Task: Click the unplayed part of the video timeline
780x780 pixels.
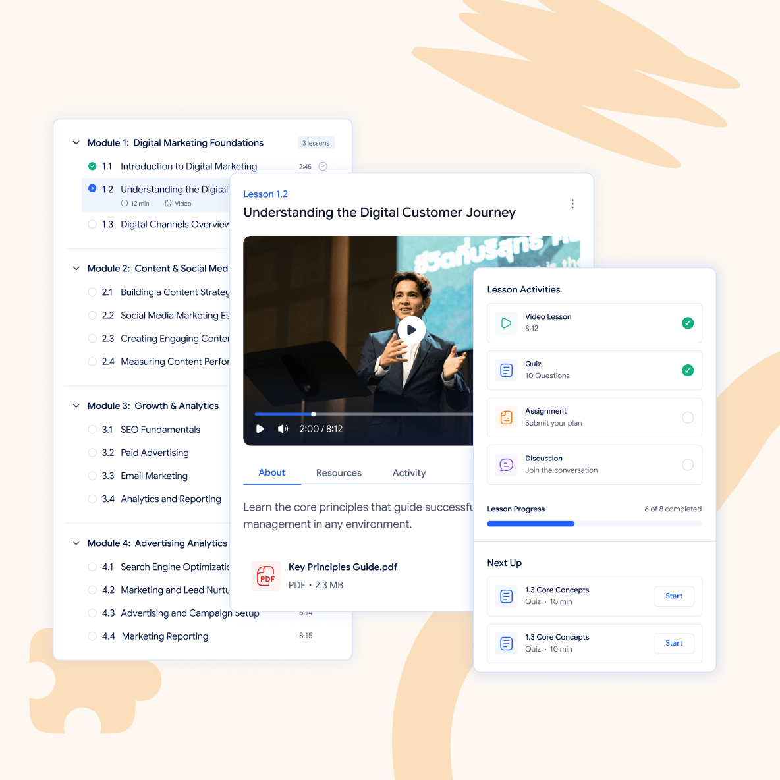Action: pos(394,414)
